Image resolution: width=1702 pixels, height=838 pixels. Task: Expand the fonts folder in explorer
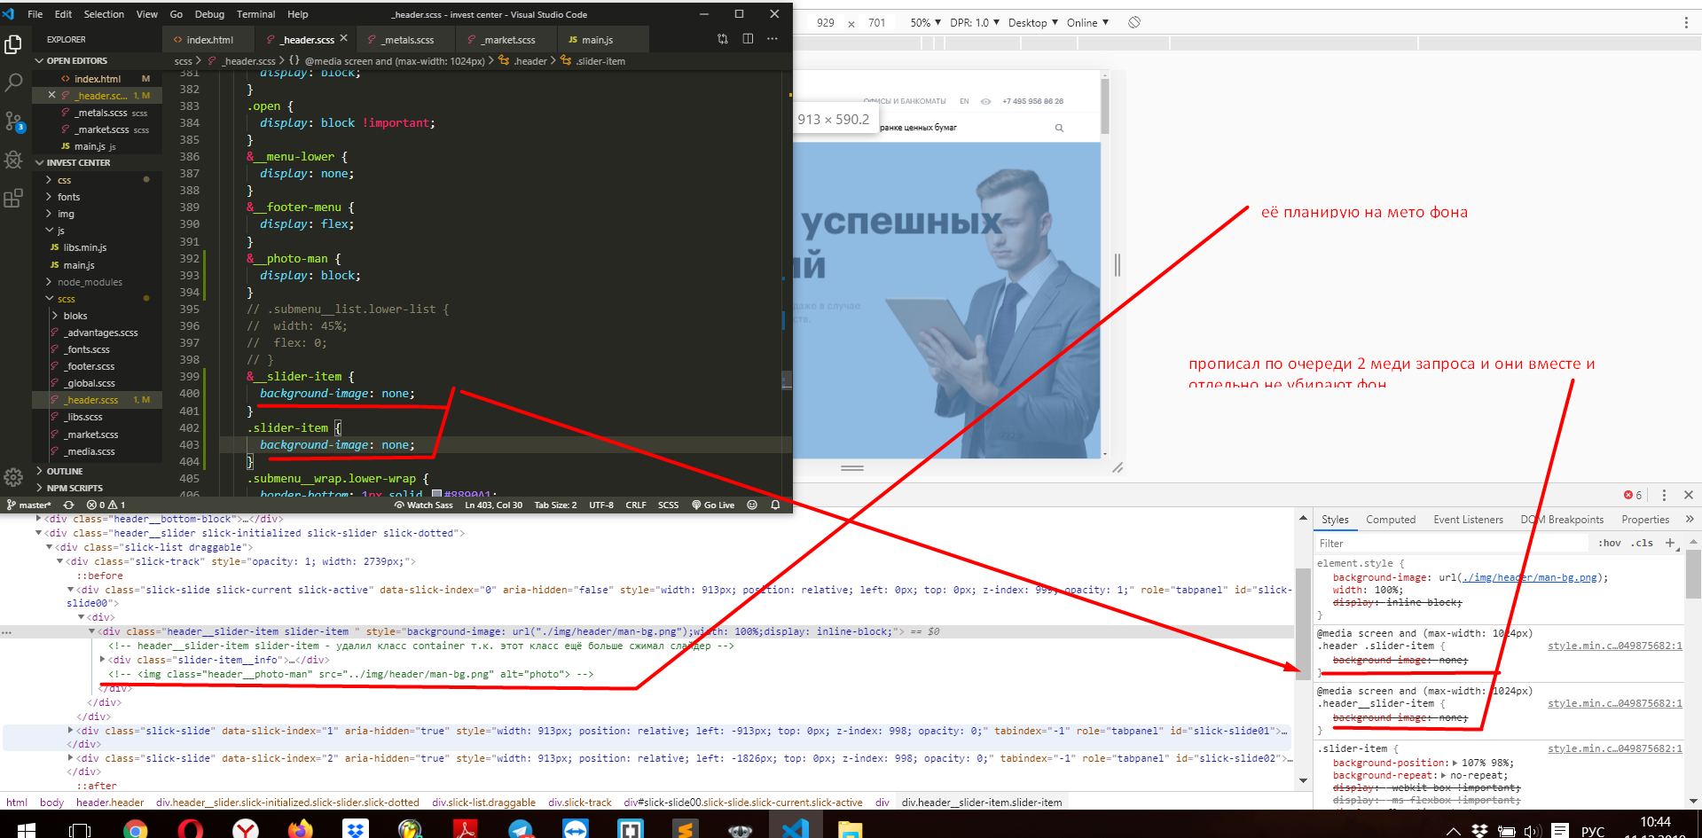68,197
